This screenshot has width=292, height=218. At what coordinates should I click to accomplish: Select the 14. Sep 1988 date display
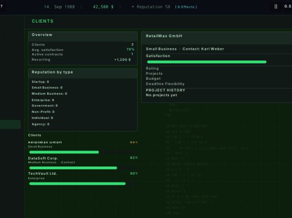tap(59, 7)
